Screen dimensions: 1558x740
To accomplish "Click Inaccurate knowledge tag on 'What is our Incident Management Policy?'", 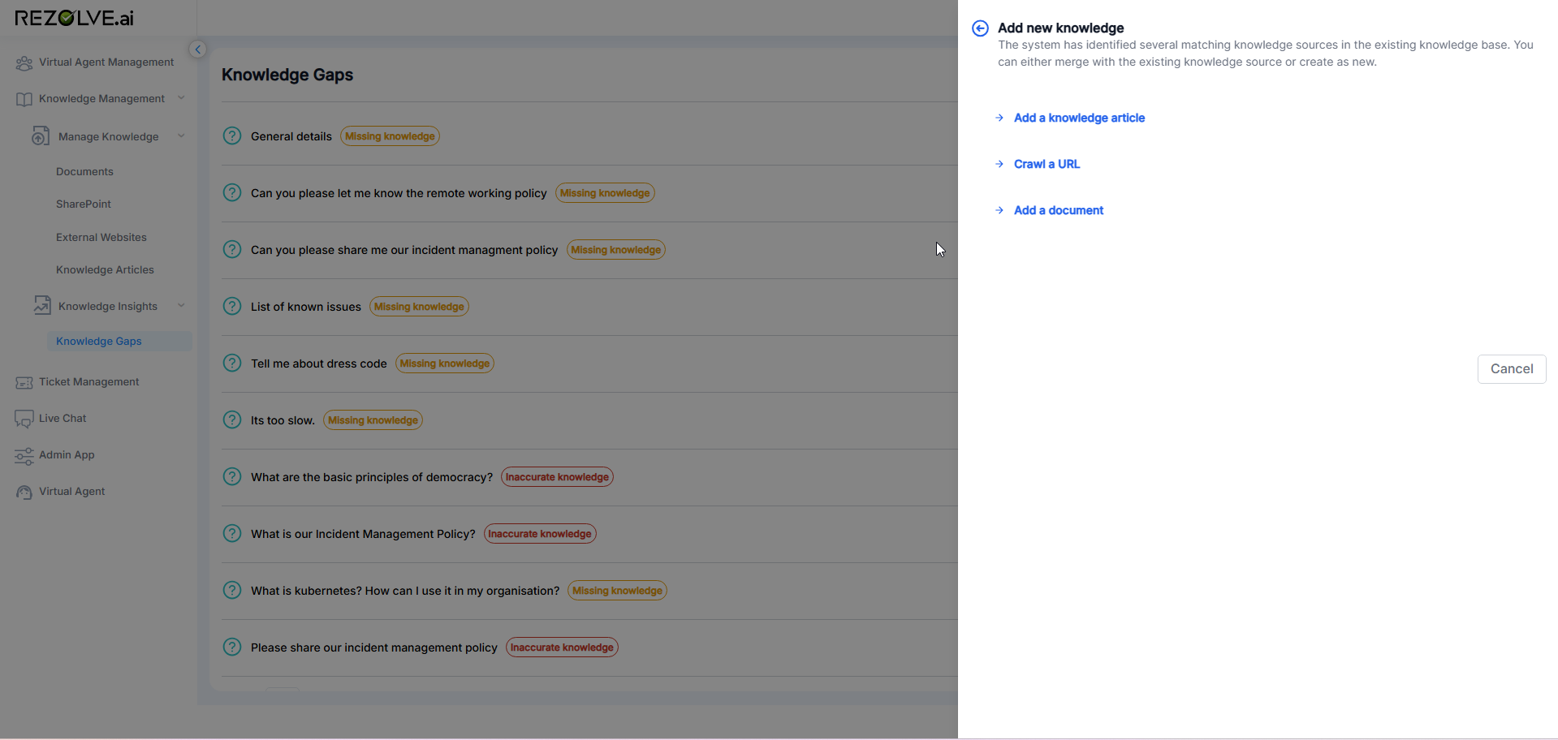I will pyautogui.click(x=540, y=534).
